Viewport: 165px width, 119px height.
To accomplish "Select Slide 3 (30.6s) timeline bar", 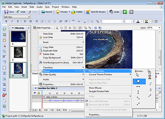I will [x=63, y=97].
